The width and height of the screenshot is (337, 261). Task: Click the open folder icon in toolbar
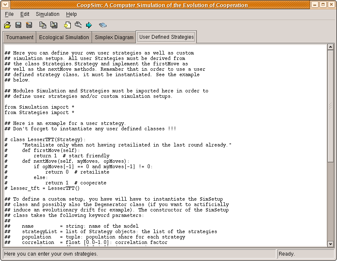coord(7,25)
